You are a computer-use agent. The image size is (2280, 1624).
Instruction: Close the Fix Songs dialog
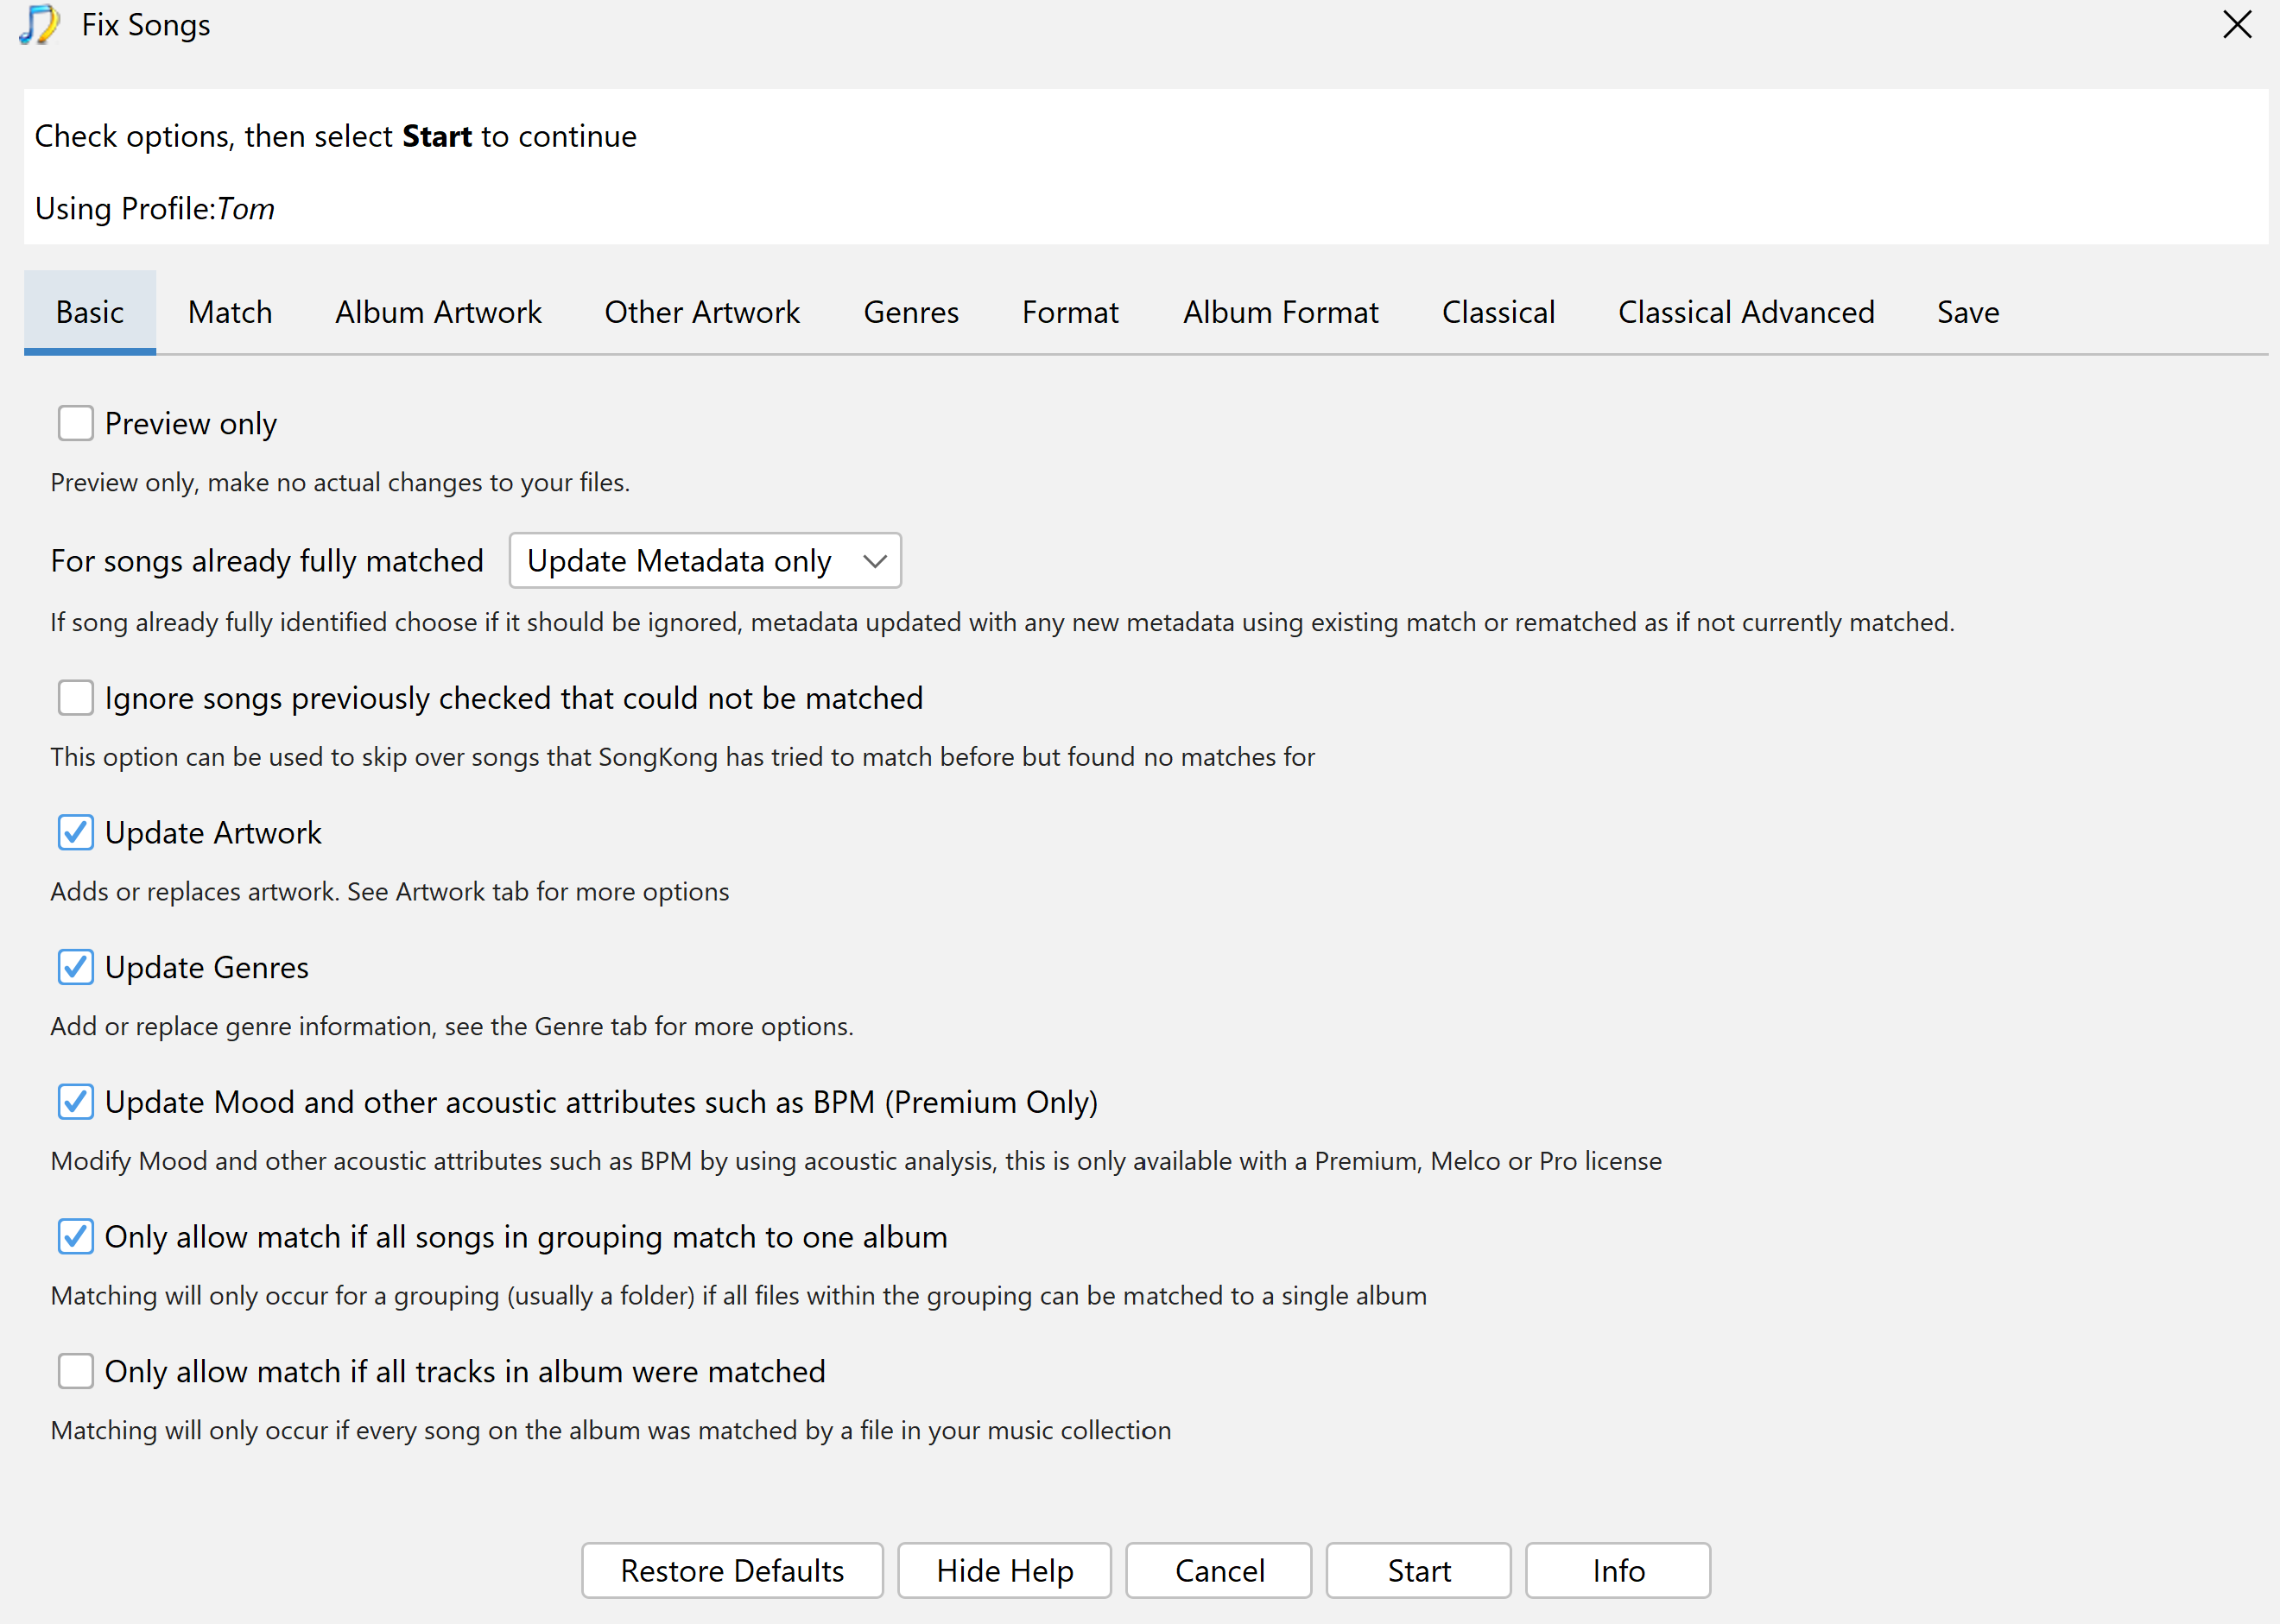[x=2237, y=24]
